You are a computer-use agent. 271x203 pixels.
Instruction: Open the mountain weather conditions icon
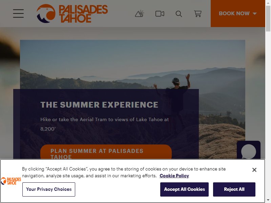coord(140,14)
